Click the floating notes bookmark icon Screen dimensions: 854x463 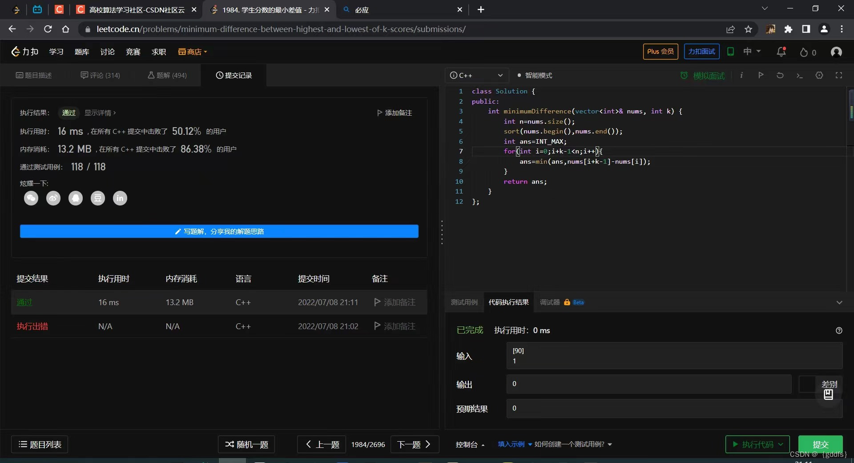tap(828, 394)
